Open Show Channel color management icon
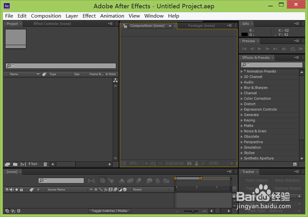The height and width of the screenshot is (217, 308). point(204,163)
